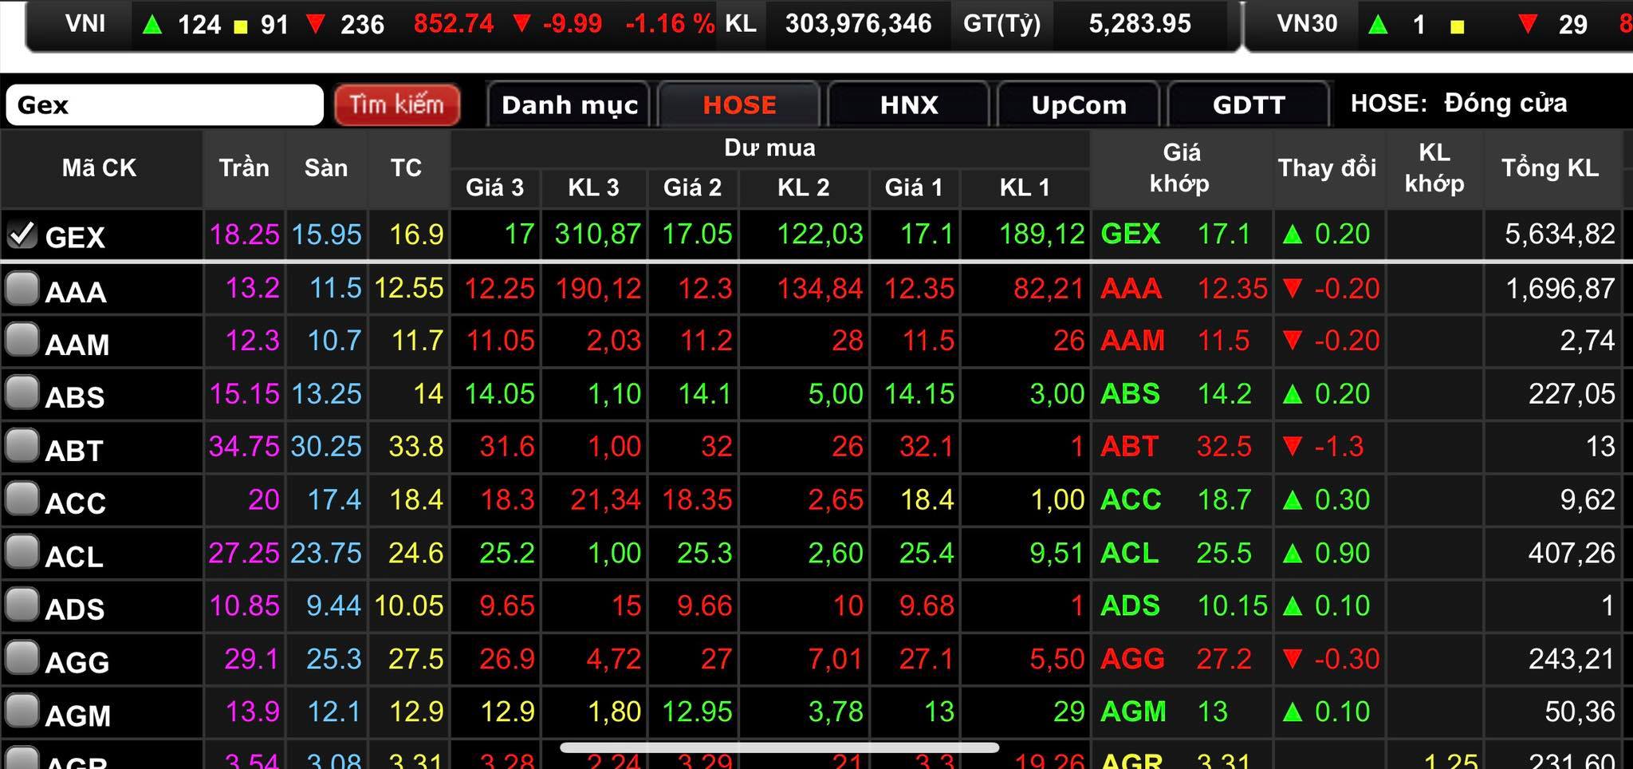Click the VNI yellow square unchanged icon
The image size is (1633, 769).
pos(240,27)
